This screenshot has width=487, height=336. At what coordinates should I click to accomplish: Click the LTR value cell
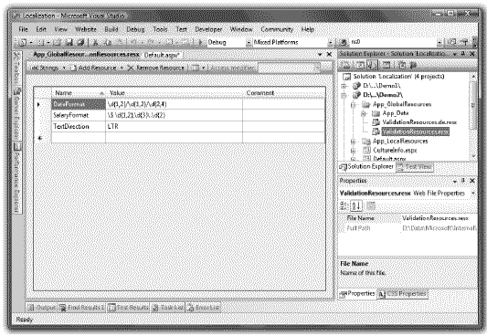[x=174, y=127]
